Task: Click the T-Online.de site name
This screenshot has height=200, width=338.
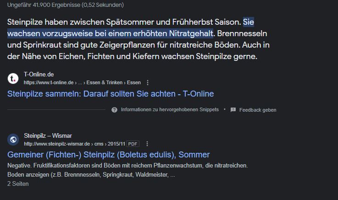Action: click(39, 75)
